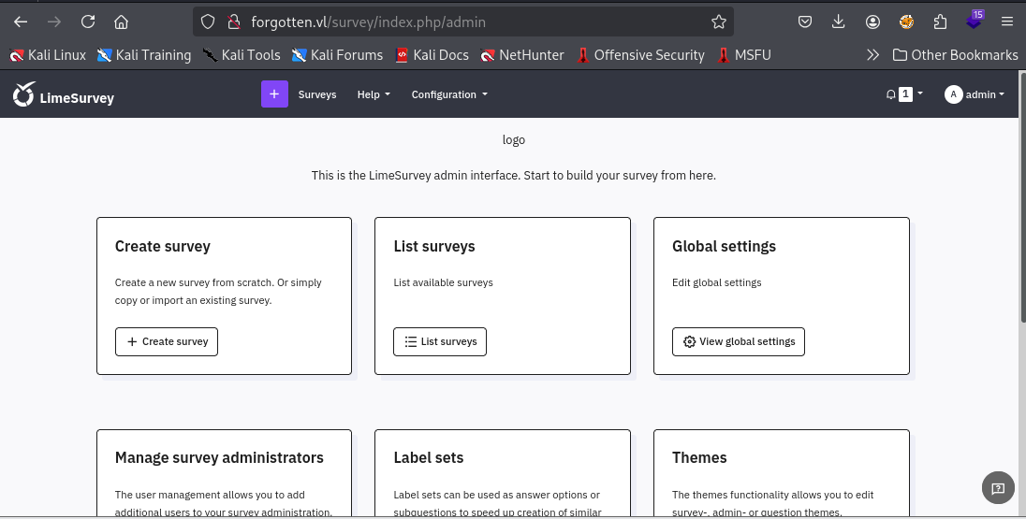The height and width of the screenshot is (519, 1026).
Task: Bookmark this page with the star icon
Action: [718, 22]
